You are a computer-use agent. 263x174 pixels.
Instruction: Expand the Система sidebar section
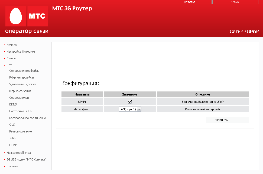12,166
